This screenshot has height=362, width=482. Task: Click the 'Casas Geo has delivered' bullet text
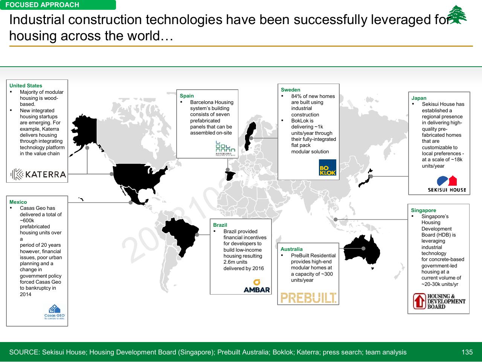tap(41, 251)
